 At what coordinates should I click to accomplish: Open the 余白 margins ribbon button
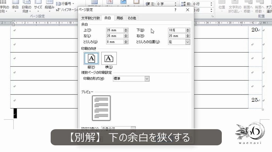tap(15, 7)
